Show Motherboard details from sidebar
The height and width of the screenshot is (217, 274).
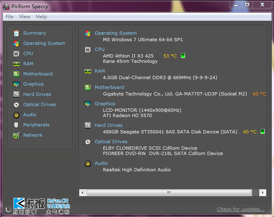[38, 74]
